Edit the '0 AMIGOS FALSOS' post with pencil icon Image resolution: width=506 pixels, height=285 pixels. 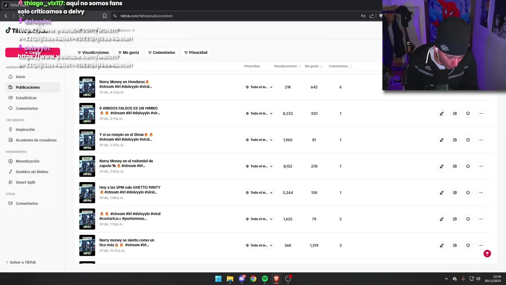[442, 114]
